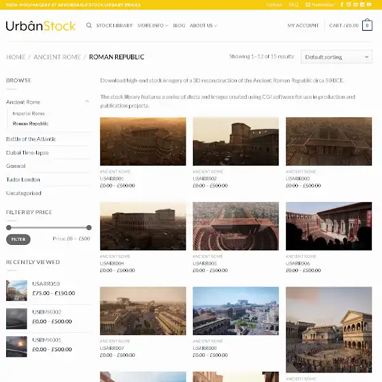Click the UrbanStock logo

click(41, 26)
